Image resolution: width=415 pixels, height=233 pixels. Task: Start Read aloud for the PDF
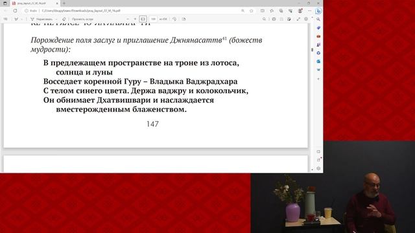click(82, 19)
